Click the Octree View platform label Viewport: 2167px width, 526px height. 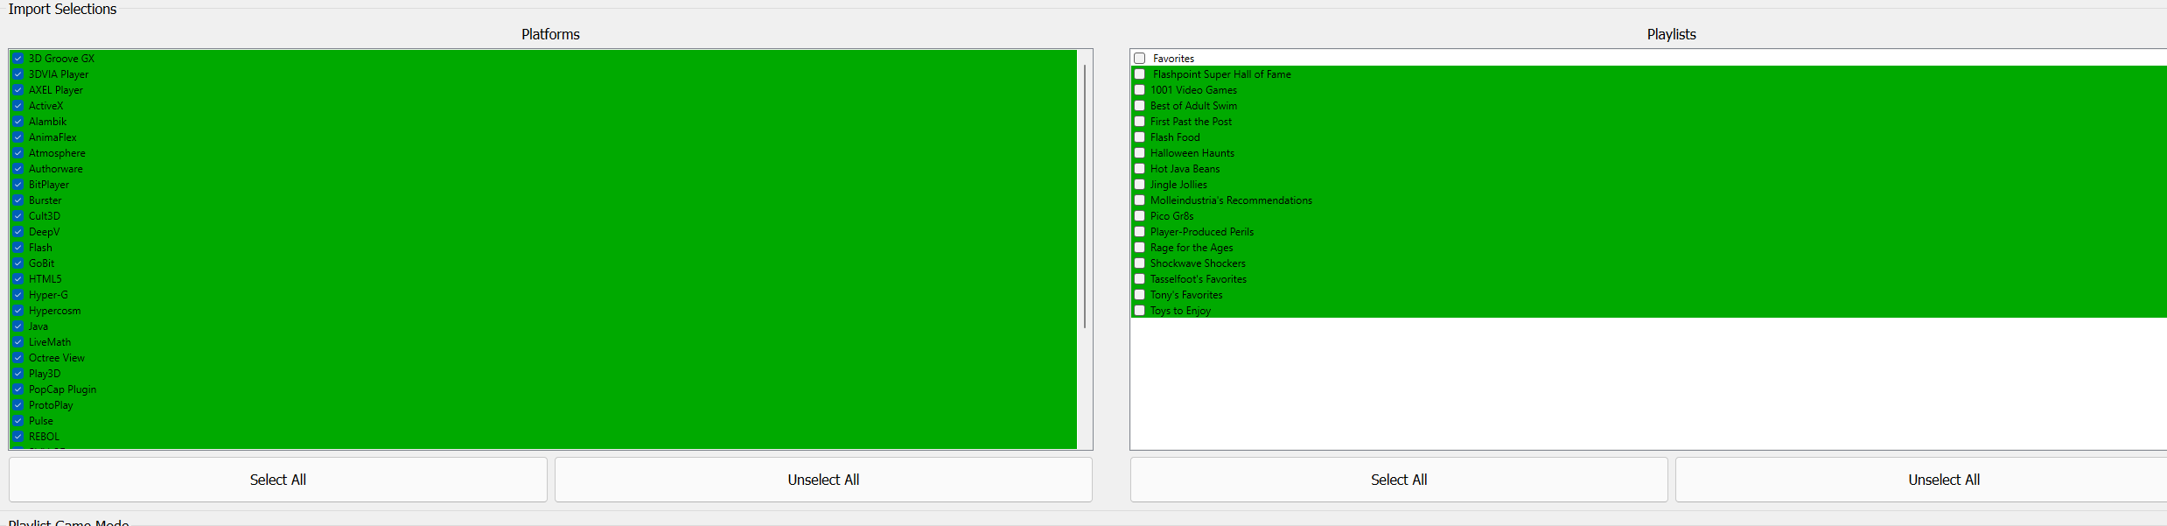[57, 358]
